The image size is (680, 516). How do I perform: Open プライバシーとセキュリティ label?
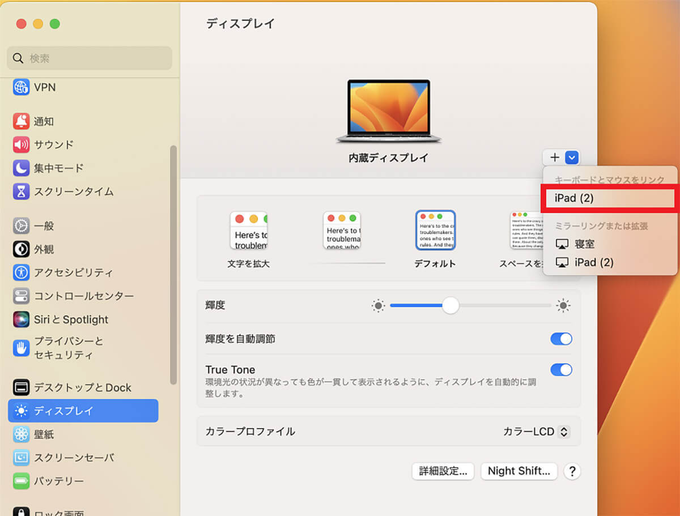coord(69,348)
